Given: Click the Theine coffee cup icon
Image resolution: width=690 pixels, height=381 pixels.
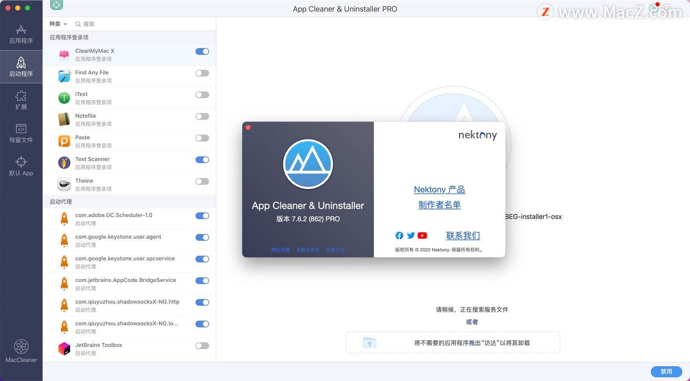Looking at the screenshot, I should tap(64, 185).
